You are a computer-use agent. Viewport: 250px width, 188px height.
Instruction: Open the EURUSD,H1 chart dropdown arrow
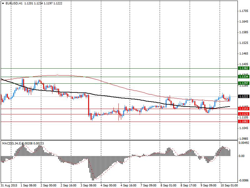tap(3, 3)
